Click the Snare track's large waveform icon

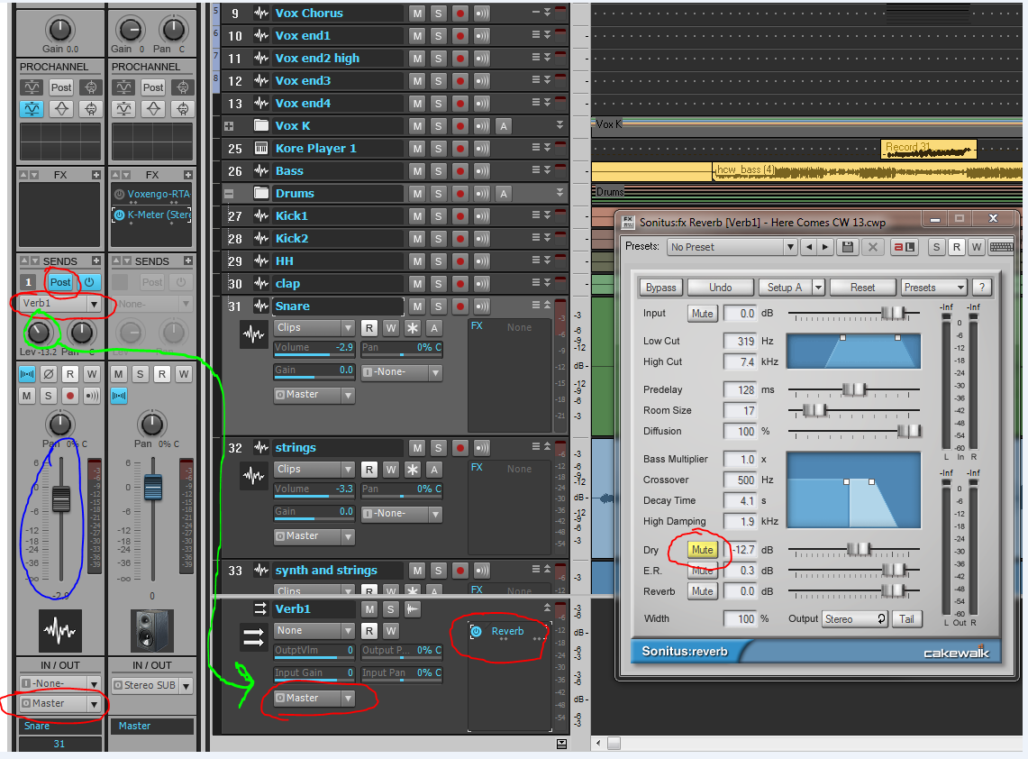pos(254,334)
